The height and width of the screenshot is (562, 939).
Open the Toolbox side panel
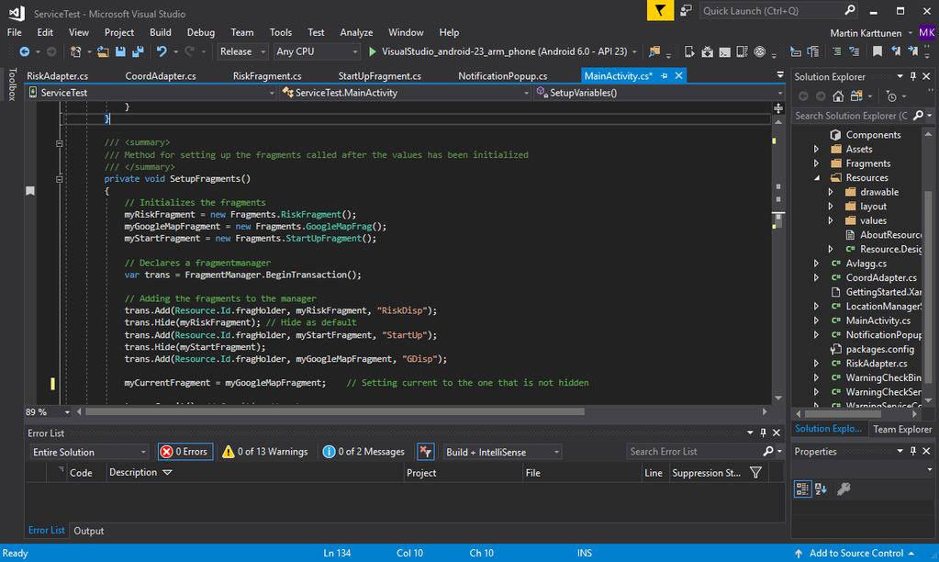point(12,84)
